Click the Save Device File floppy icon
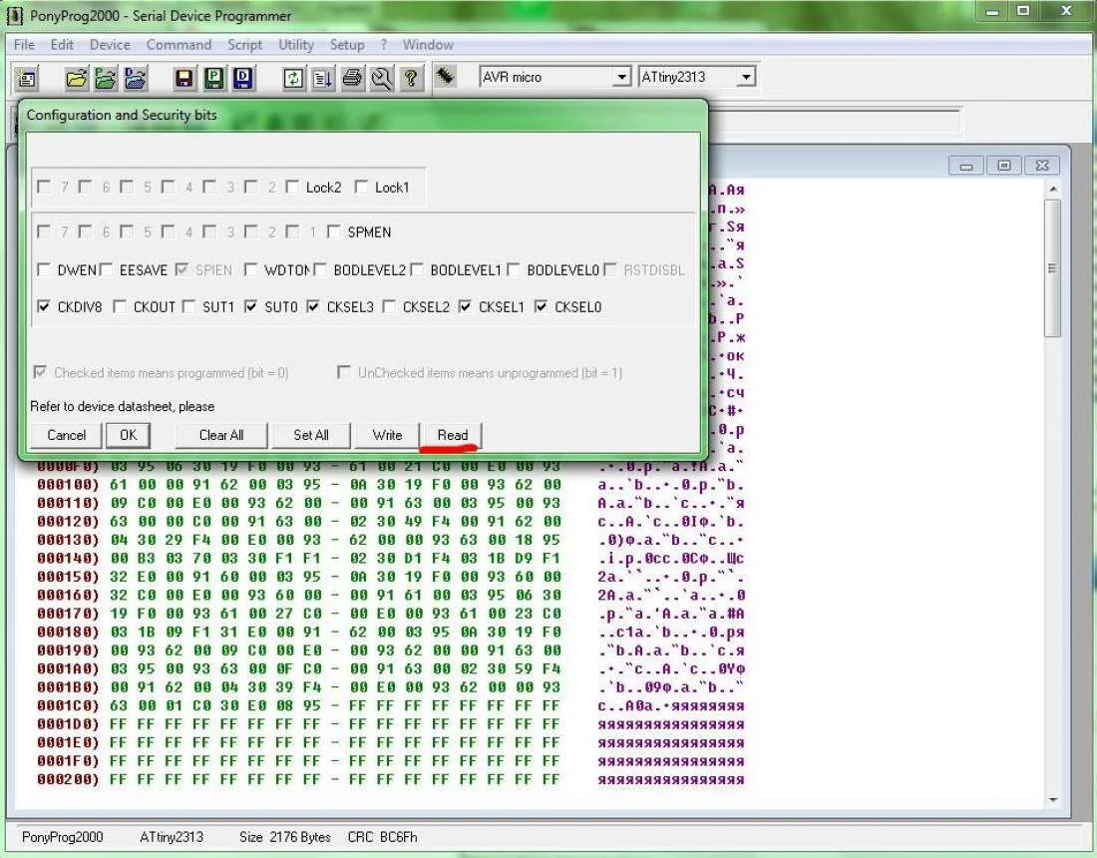The height and width of the screenshot is (858, 1097). 183,78
